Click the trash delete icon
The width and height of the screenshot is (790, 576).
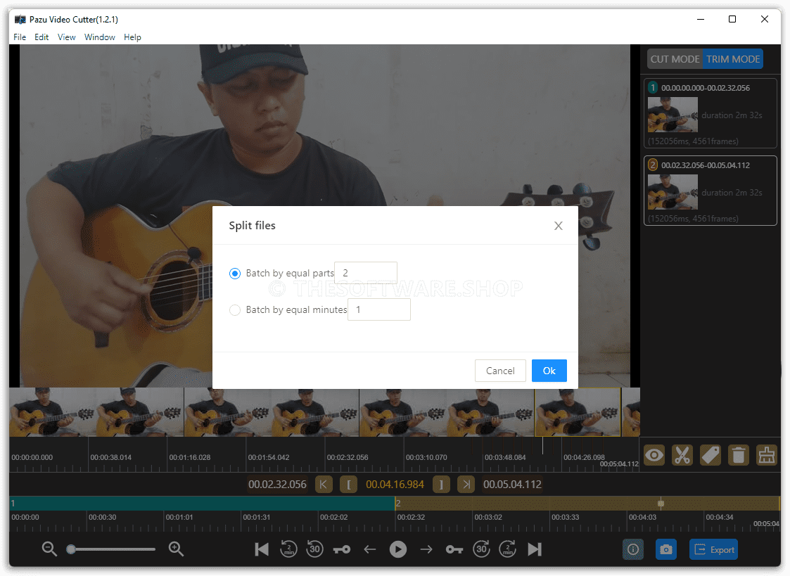point(739,456)
